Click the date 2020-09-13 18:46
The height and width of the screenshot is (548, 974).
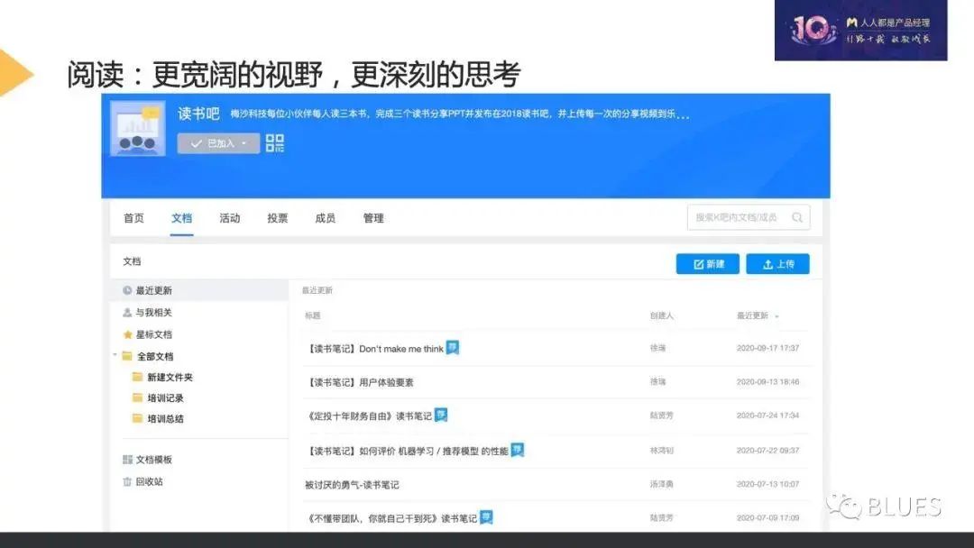[x=767, y=381]
